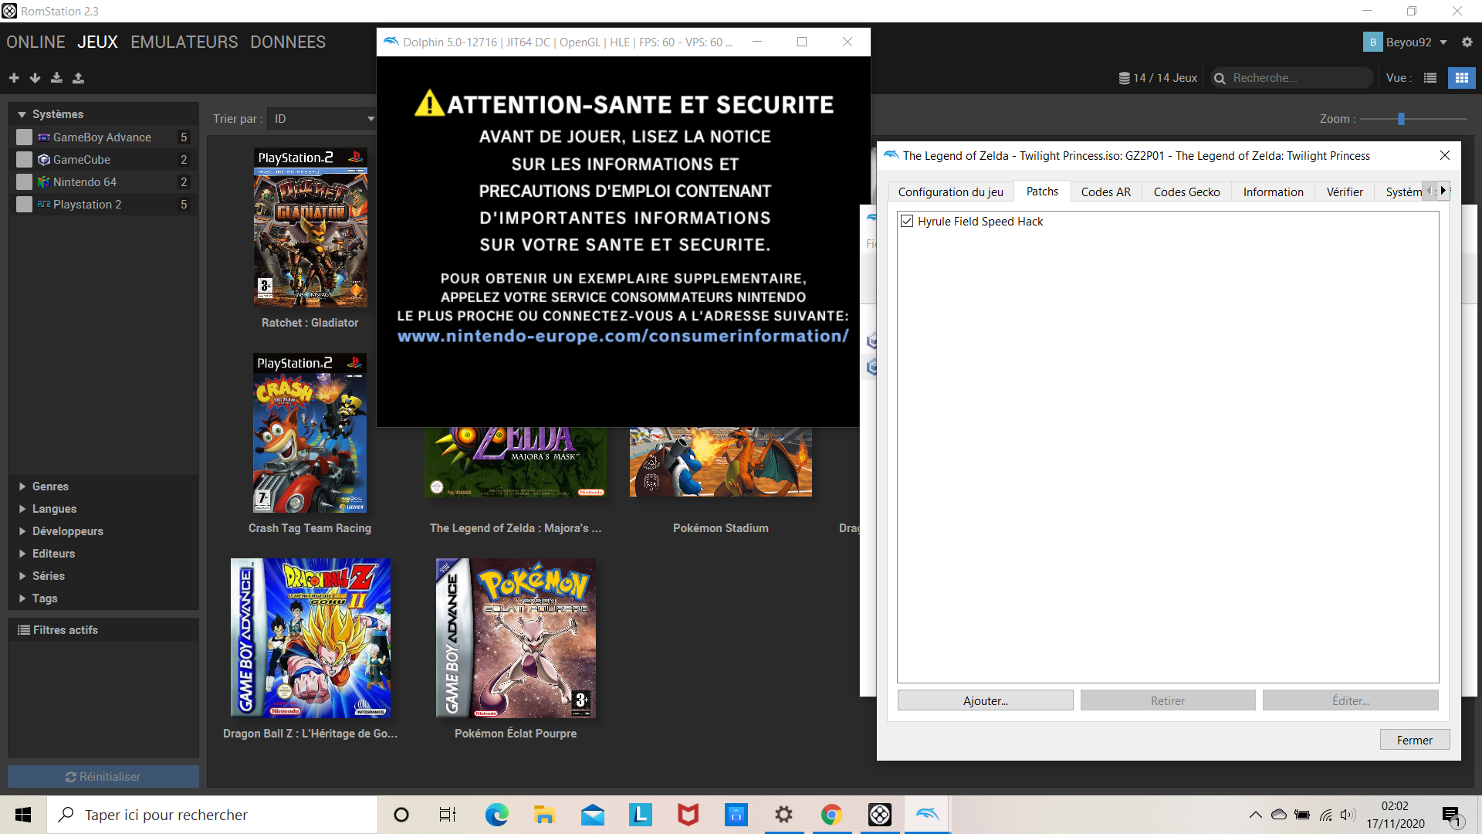Open the EMULATEURS menu
The height and width of the screenshot is (834, 1482).
[184, 42]
